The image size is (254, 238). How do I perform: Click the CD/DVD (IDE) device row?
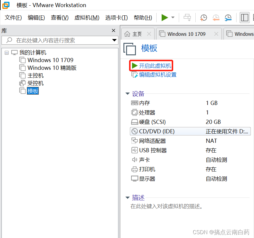190,131
